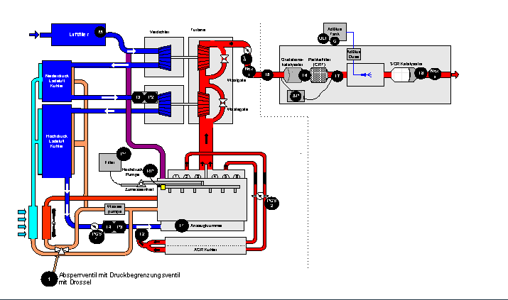508x300 pixels.
Task: Click the lower wastegate valve symbol
Action: click(223, 103)
